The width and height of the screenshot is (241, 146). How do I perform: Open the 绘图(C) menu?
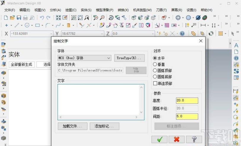click(71, 10)
